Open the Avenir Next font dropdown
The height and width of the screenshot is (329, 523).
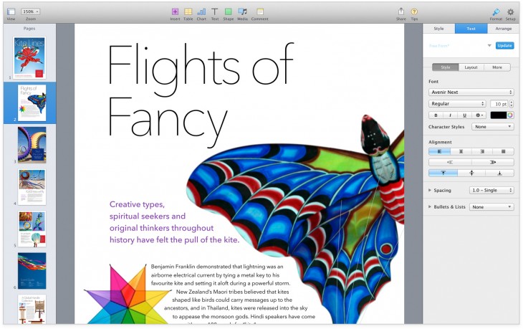471,92
